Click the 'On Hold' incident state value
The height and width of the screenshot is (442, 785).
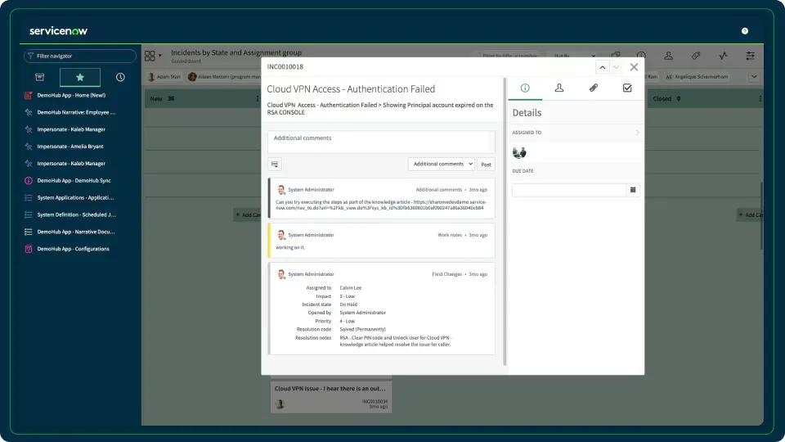(348, 304)
